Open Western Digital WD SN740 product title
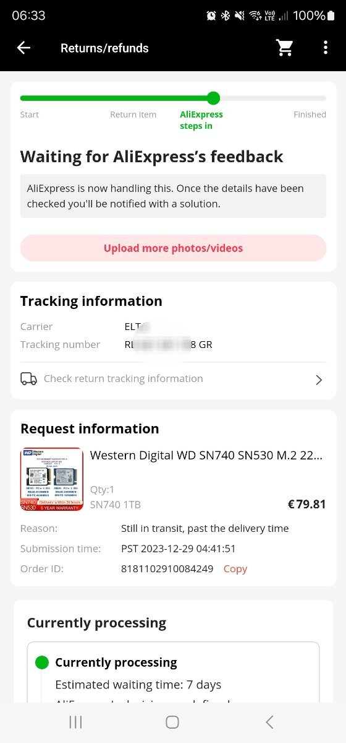The height and width of the screenshot is (743, 346). point(206,456)
